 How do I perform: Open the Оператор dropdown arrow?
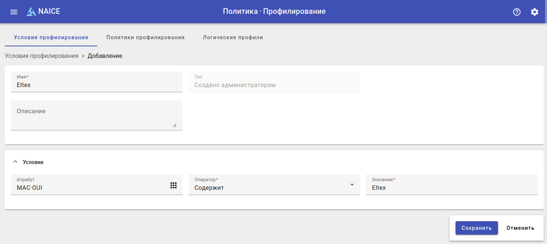click(x=352, y=185)
